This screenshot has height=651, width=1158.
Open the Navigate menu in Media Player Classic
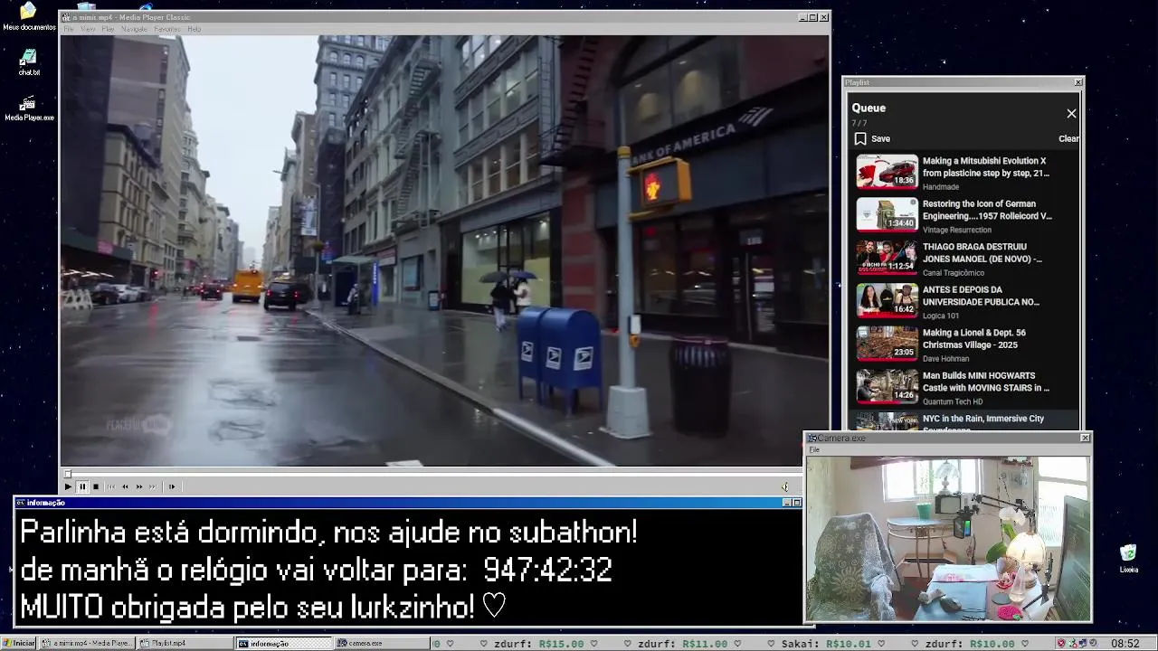[x=134, y=29]
